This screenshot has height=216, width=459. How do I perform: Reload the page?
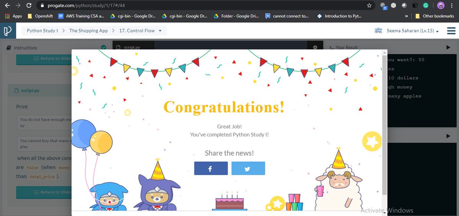[29, 5]
